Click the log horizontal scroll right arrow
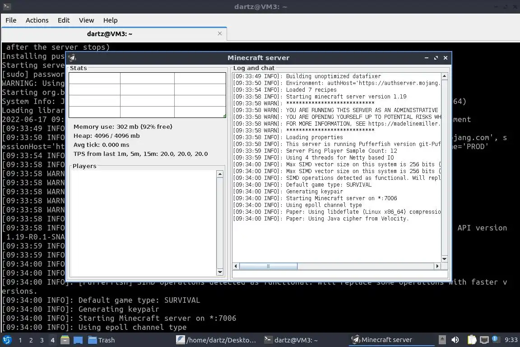The width and height of the screenshot is (520, 347). pyautogui.click(x=437, y=266)
